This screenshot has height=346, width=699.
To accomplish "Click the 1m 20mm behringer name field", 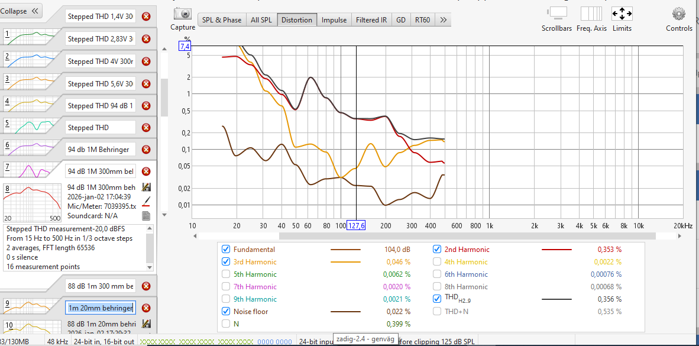I will coord(100,308).
